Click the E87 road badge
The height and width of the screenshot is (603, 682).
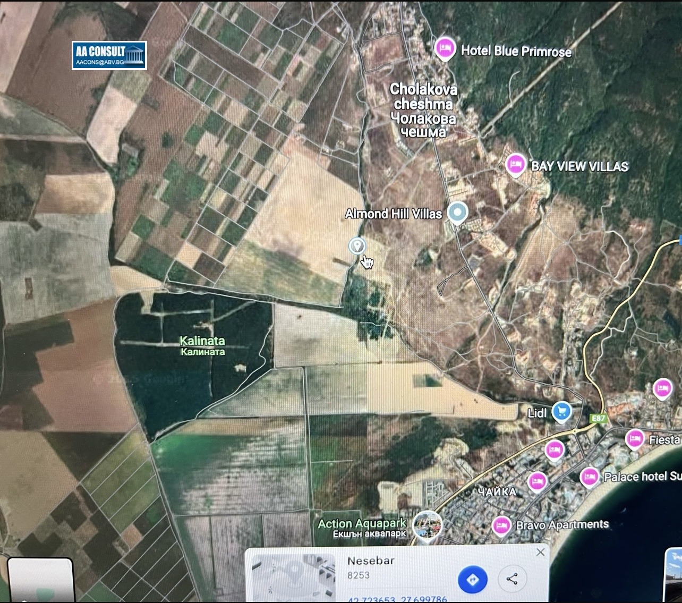(x=599, y=418)
